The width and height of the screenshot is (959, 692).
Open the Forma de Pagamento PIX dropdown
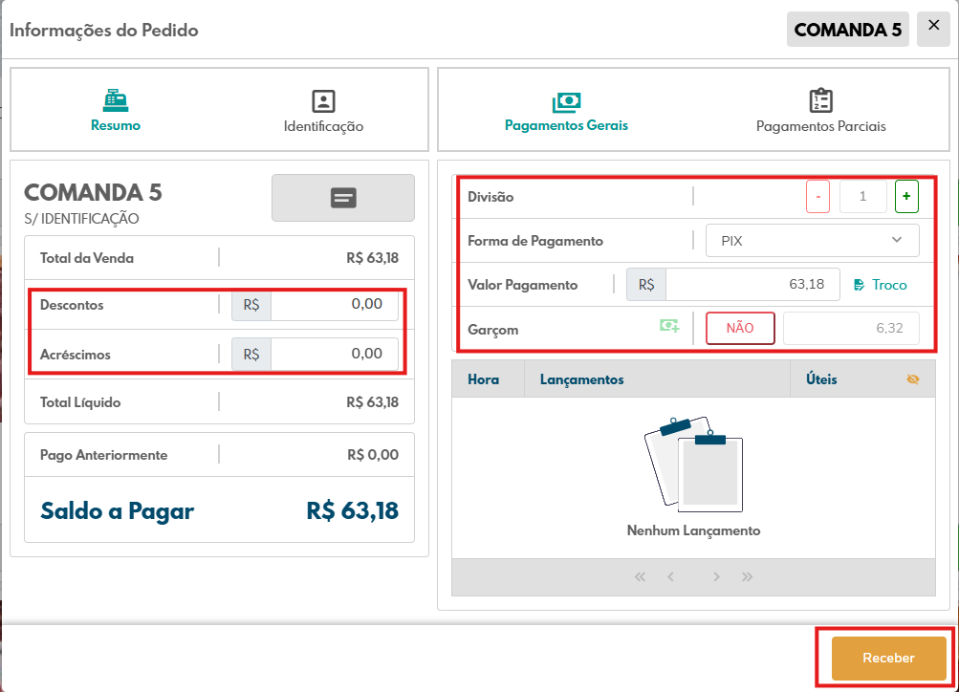coord(812,241)
